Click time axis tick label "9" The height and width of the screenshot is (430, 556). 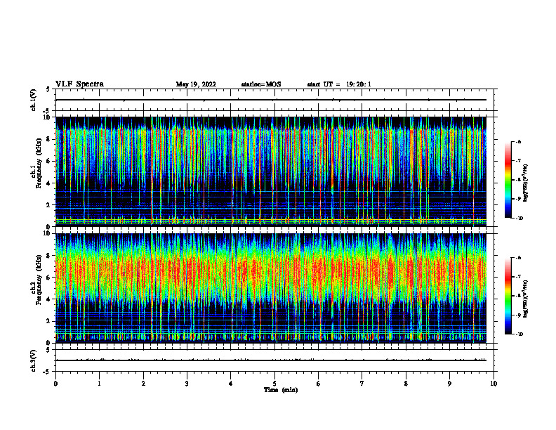449,384
